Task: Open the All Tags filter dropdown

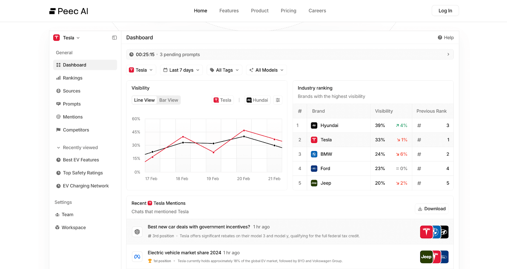Action: click(x=224, y=70)
